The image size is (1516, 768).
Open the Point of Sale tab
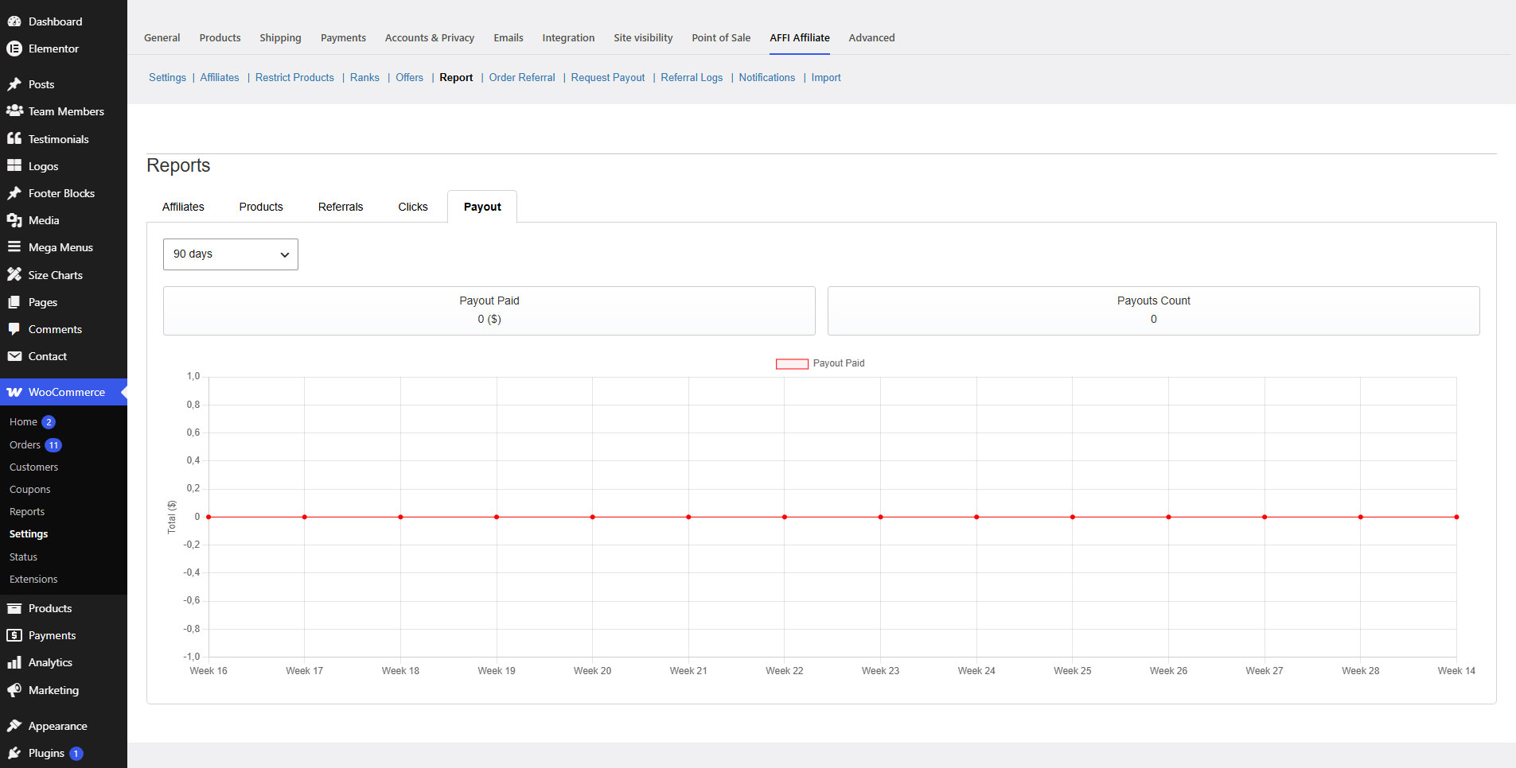pos(721,37)
